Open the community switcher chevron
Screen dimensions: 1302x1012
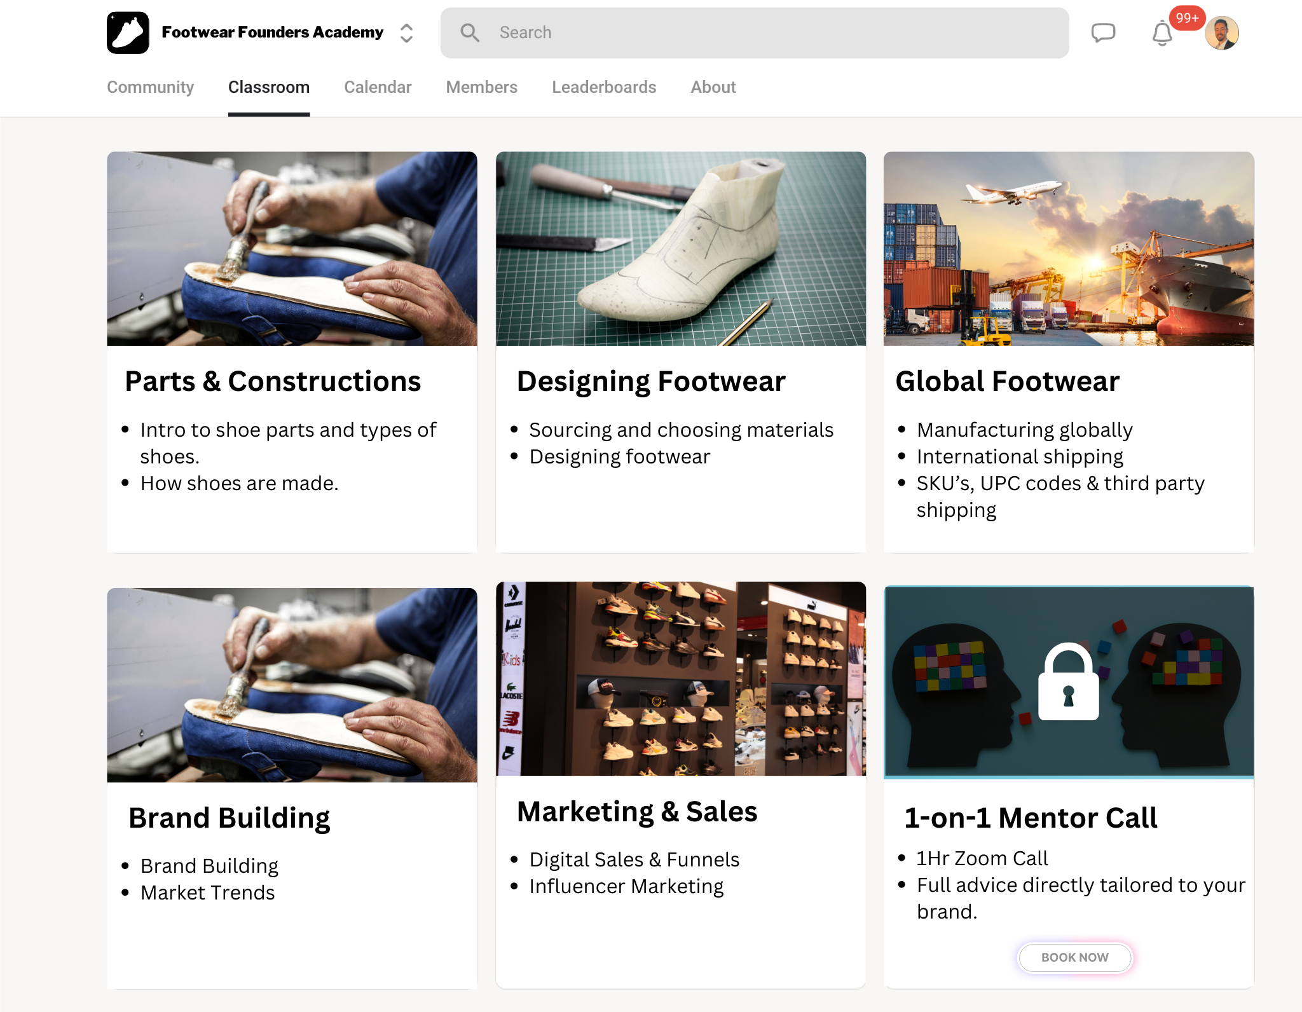point(406,32)
